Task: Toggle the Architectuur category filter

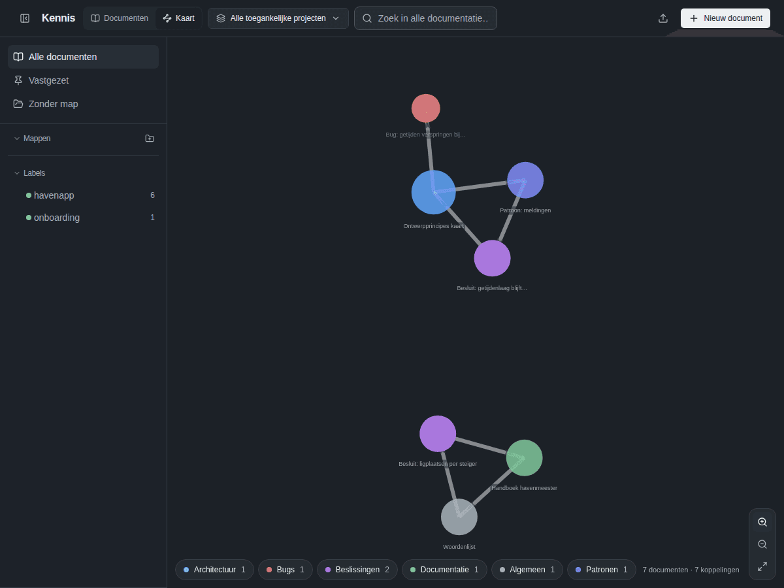Action: pos(214,570)
